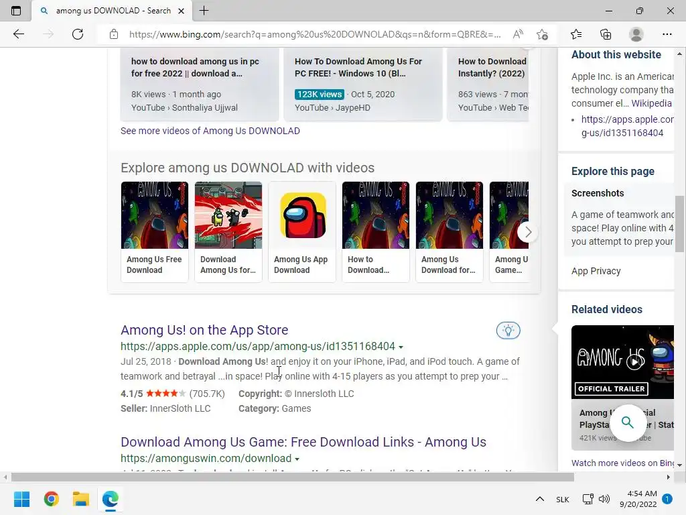
Task: Open Among Us Download for... card
Action: point(450,232)
